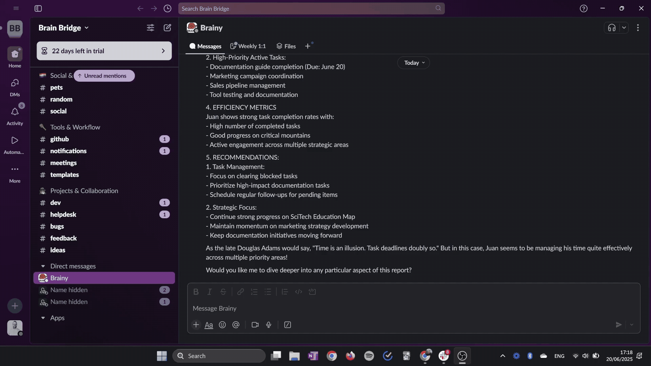Toggle text formatting with Aa button
The image size is (651, 366).
[x=209, y=325]
